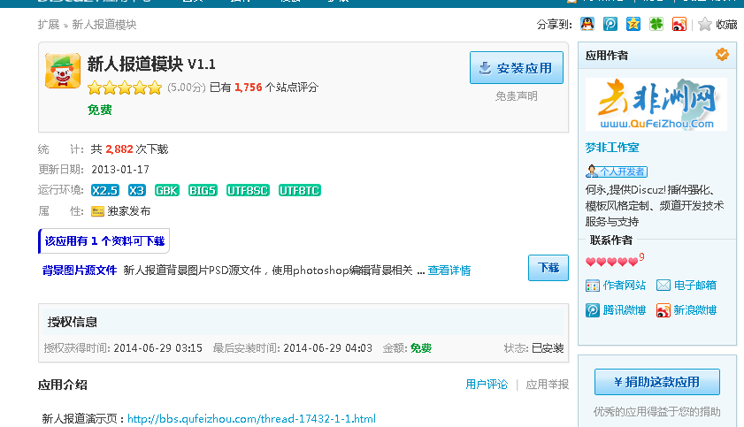Click 2014-06-29 03:15 authorization time
Screen dimensions: 744x427
point(157,348)
